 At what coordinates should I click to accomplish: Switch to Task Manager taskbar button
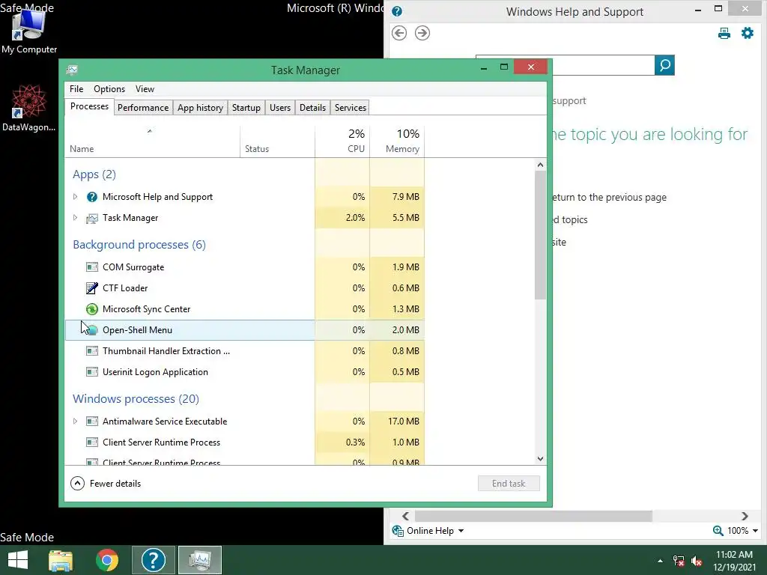tap(200, 560)
